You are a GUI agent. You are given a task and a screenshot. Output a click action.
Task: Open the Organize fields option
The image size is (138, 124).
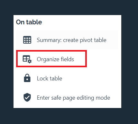click(x=51, y=59)
